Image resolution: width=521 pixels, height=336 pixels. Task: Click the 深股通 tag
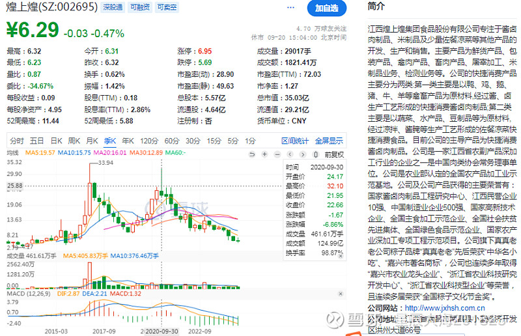[x=113, y=7]
